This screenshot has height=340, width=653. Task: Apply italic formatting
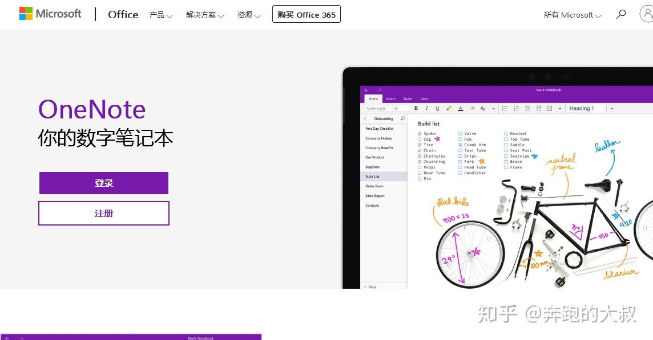(427, 109)
